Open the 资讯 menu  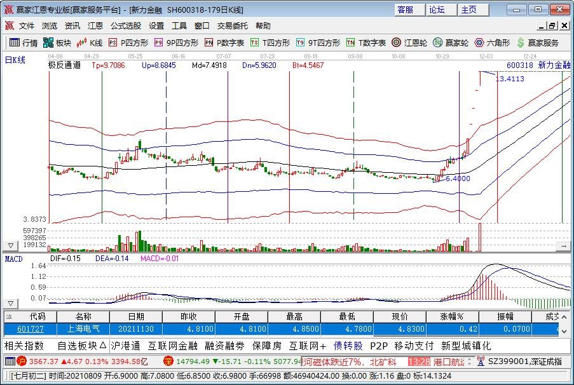pyautogui.click(x=72, y=25)
